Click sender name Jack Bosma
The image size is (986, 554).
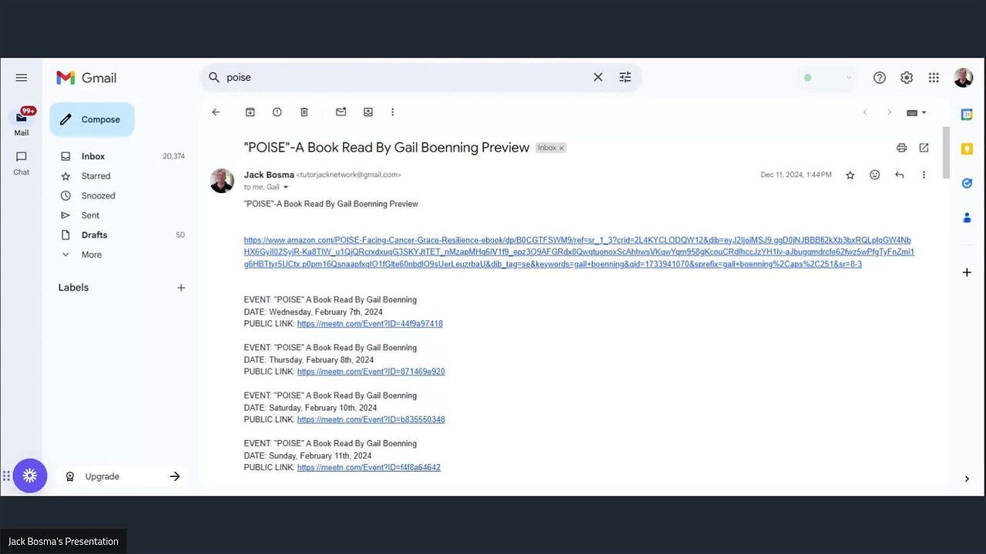[269, 175]
